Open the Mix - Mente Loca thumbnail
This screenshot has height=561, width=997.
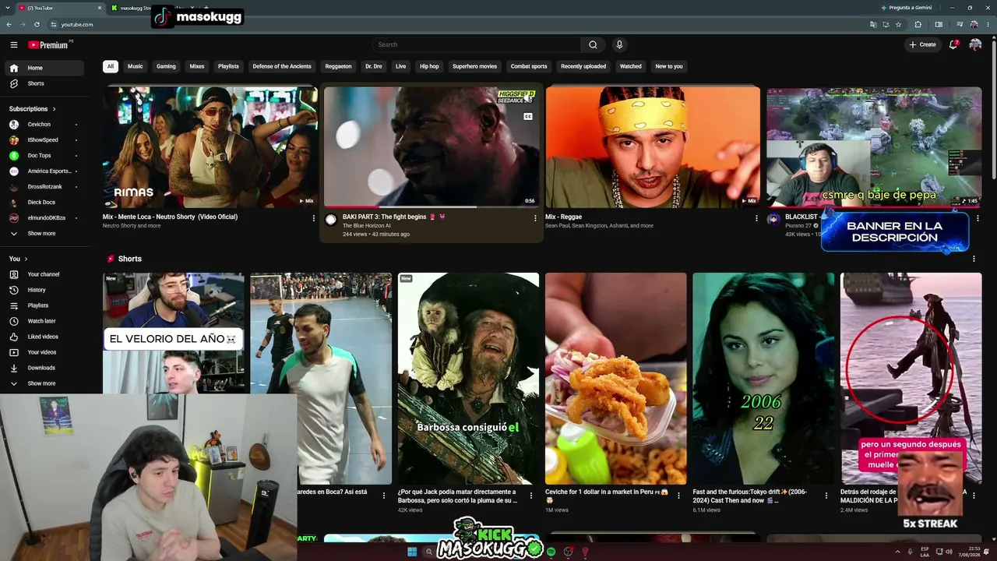210,147
